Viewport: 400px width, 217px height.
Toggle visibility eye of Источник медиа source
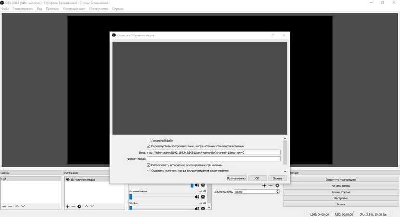tap(67, 179)
